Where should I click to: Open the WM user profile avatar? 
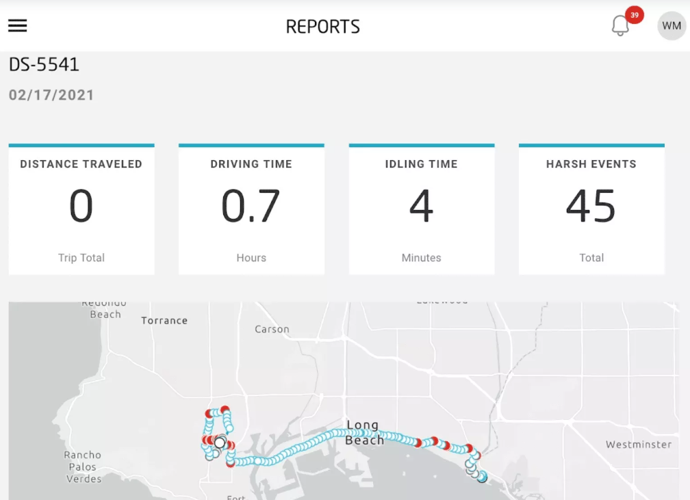coord(672,26)
